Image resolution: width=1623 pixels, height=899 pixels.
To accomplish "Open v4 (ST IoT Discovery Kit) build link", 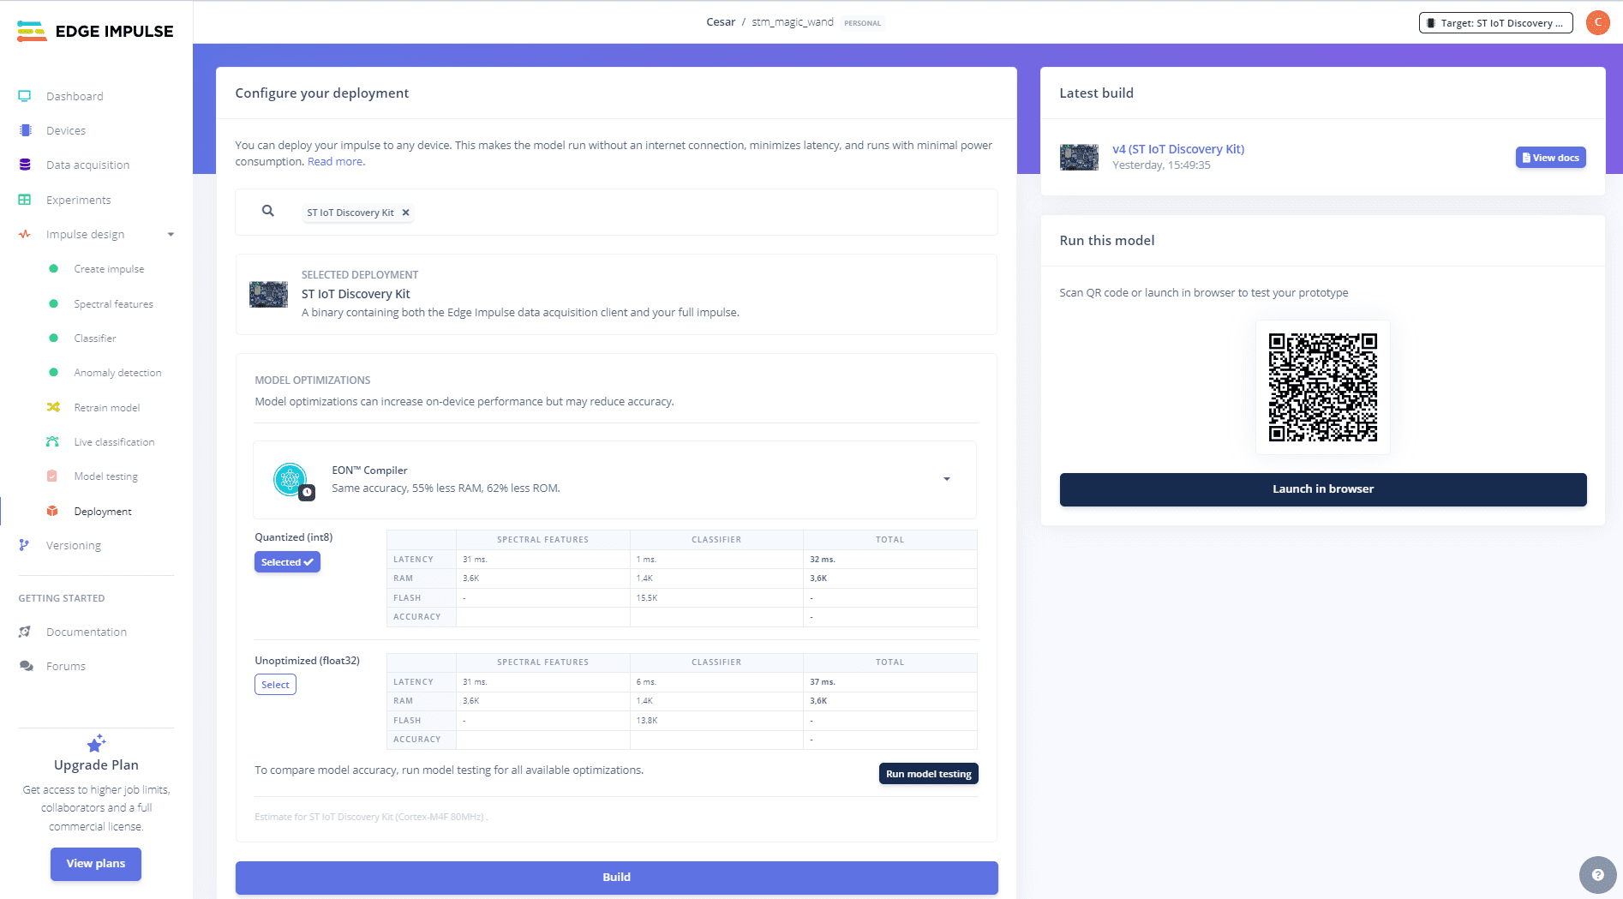I will (1178, 148).
